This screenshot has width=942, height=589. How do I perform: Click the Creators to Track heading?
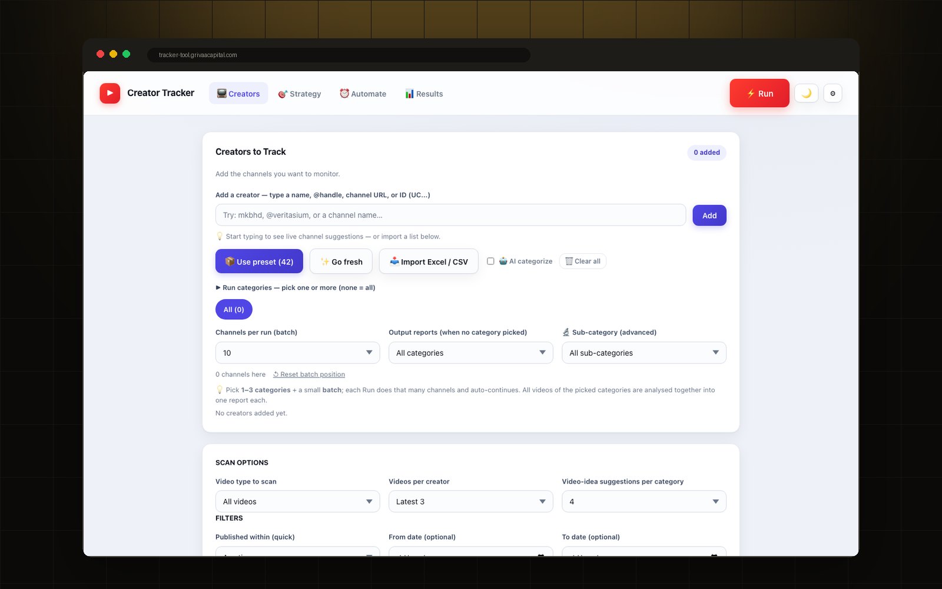point(251,152)
